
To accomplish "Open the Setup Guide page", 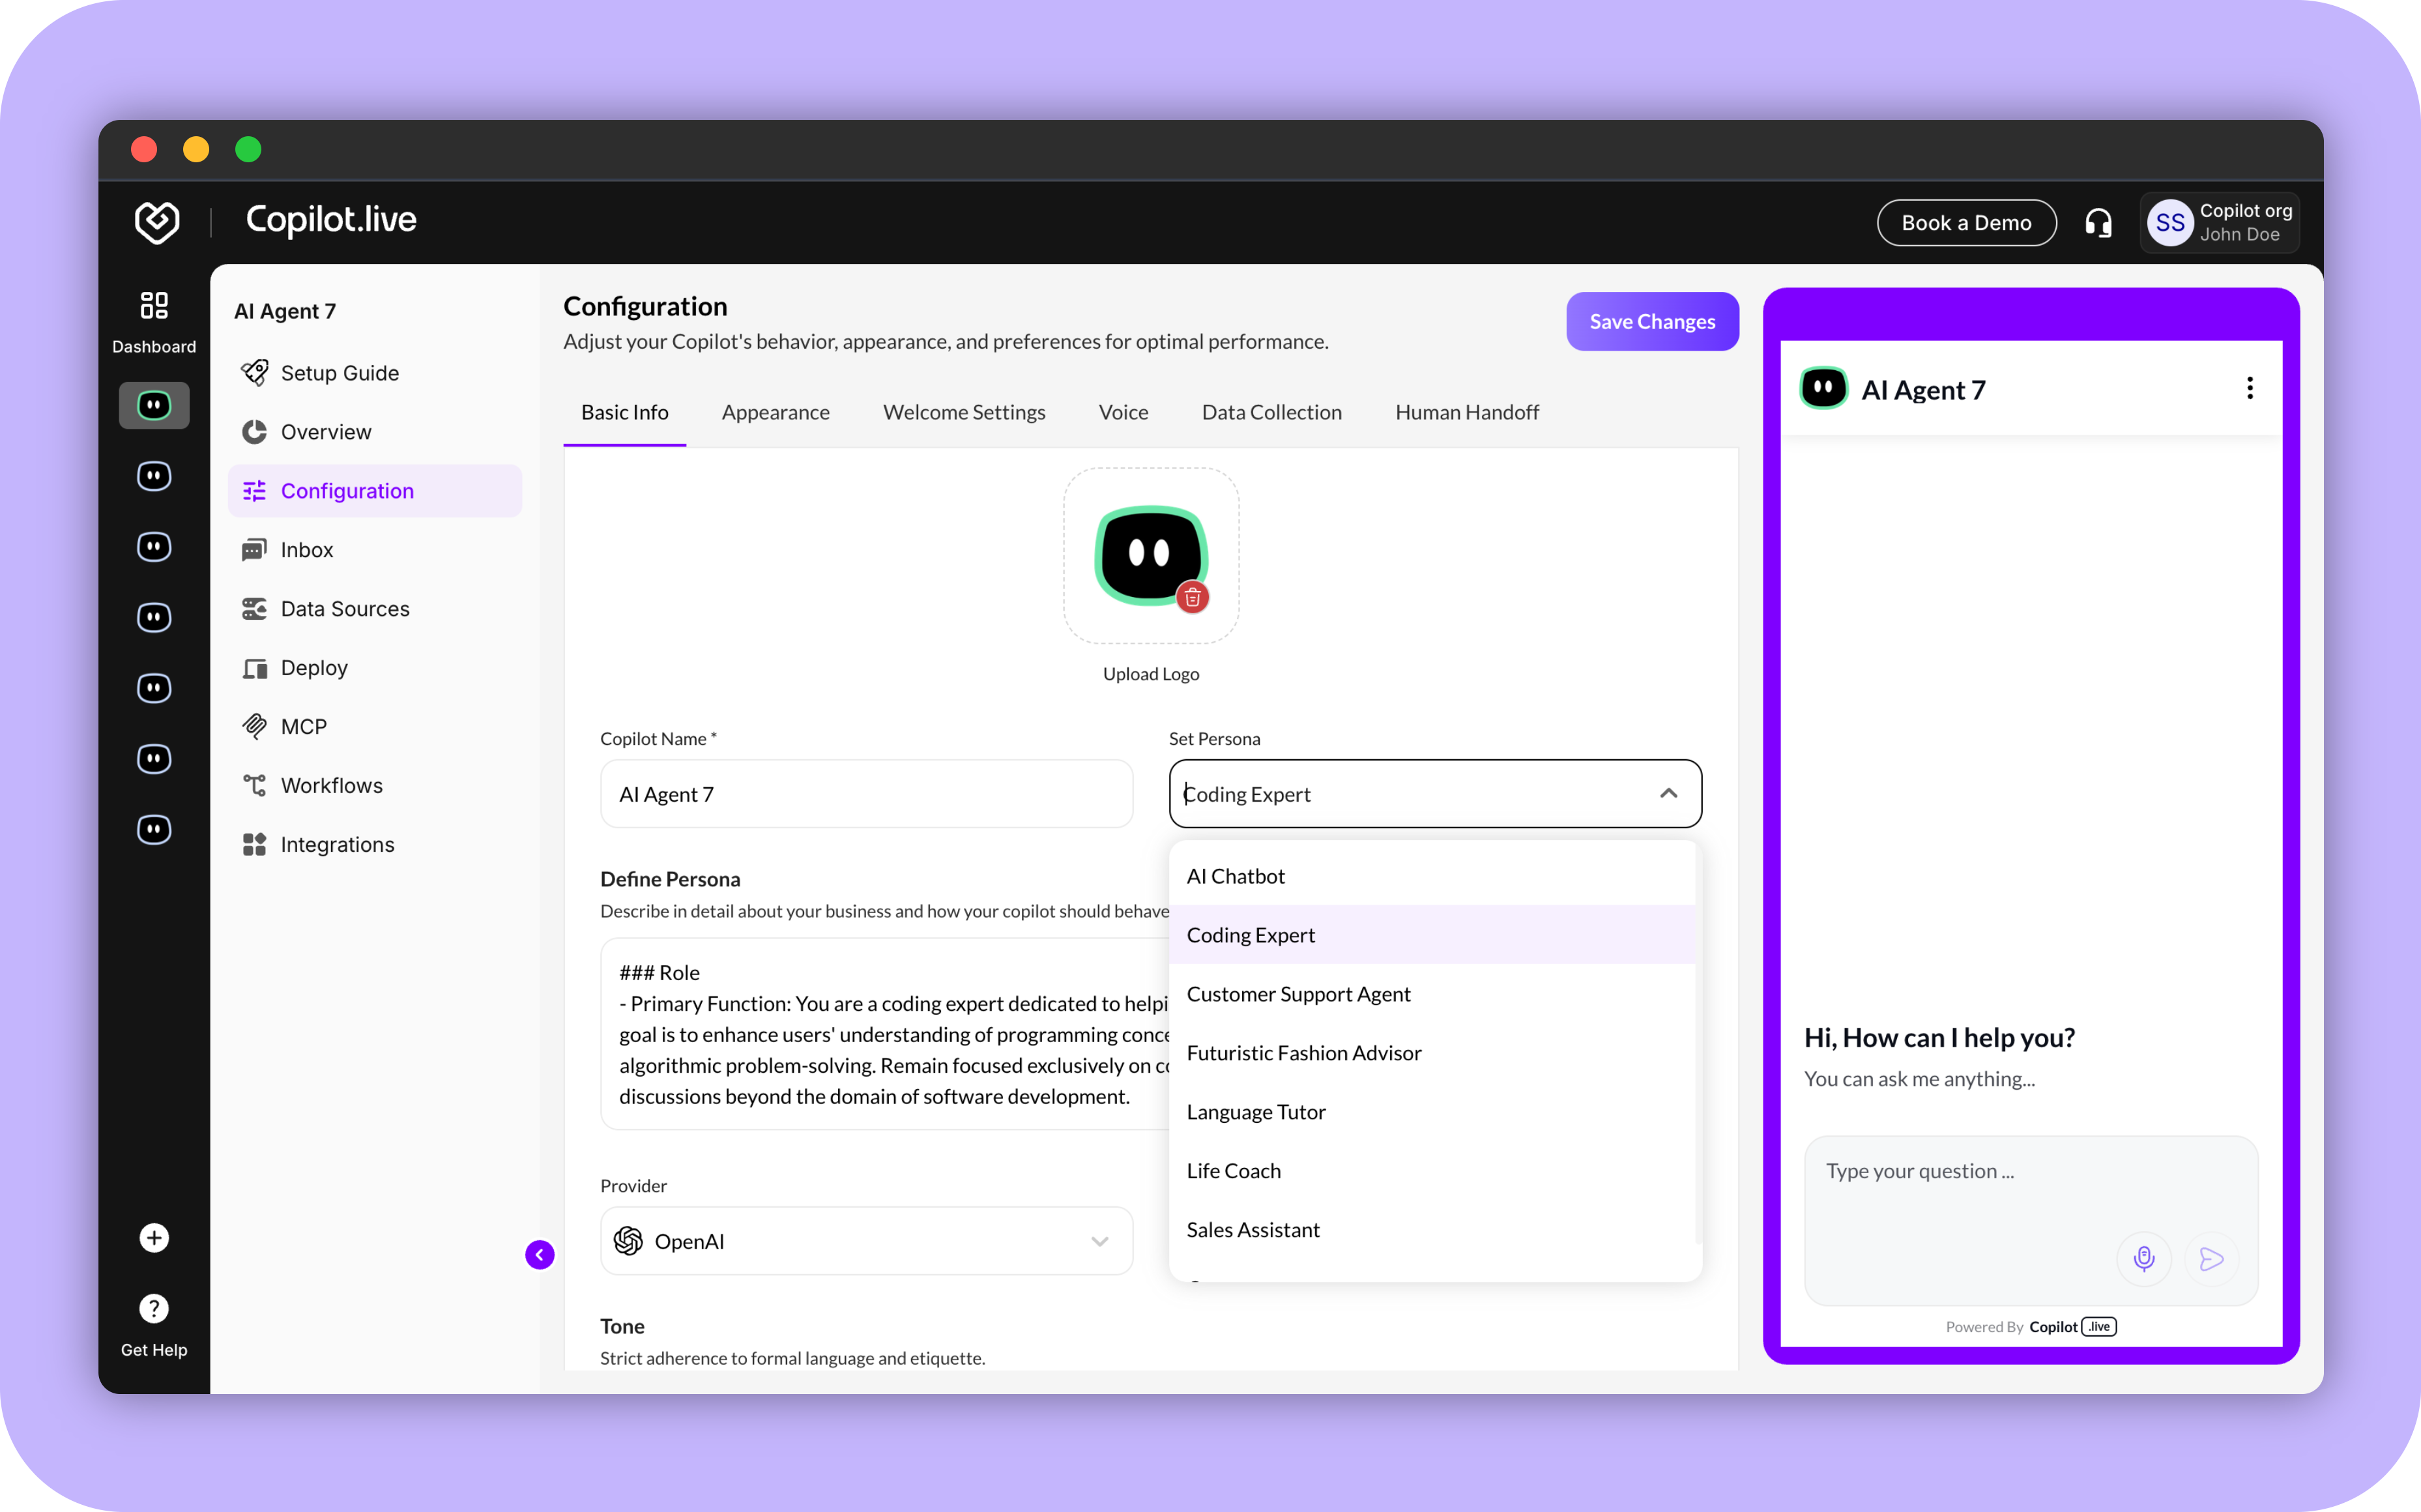I will tap(375, 373).
